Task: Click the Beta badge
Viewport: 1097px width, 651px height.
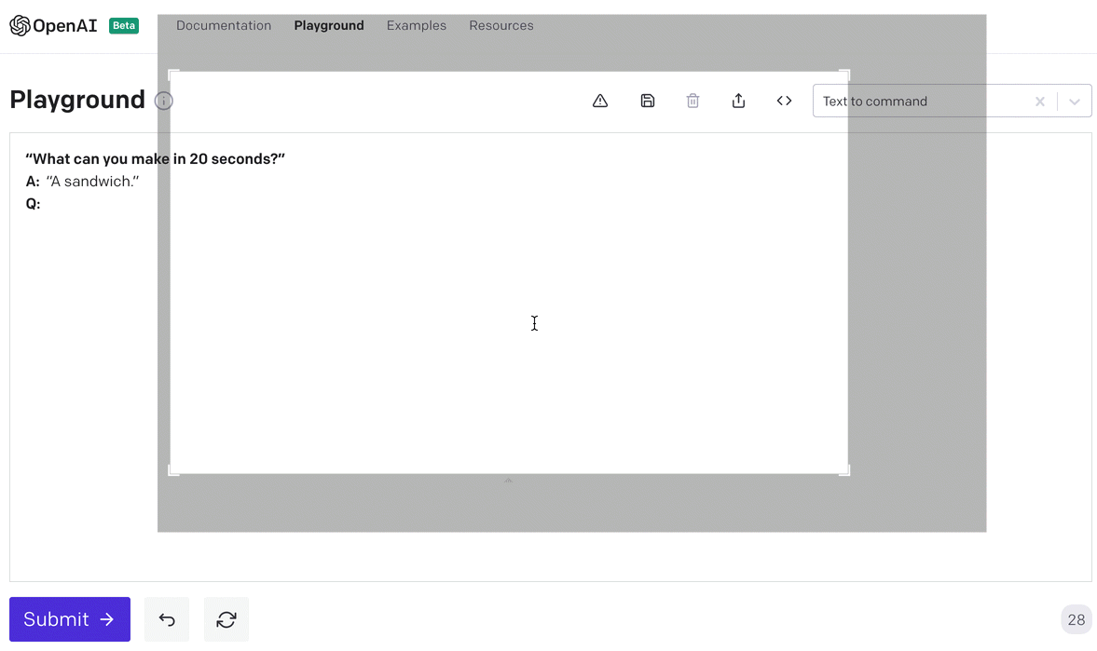Action: (x=124, y=26)
